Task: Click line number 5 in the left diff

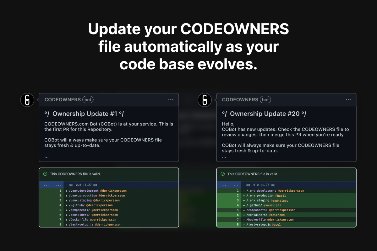Action: pos(60,210)
